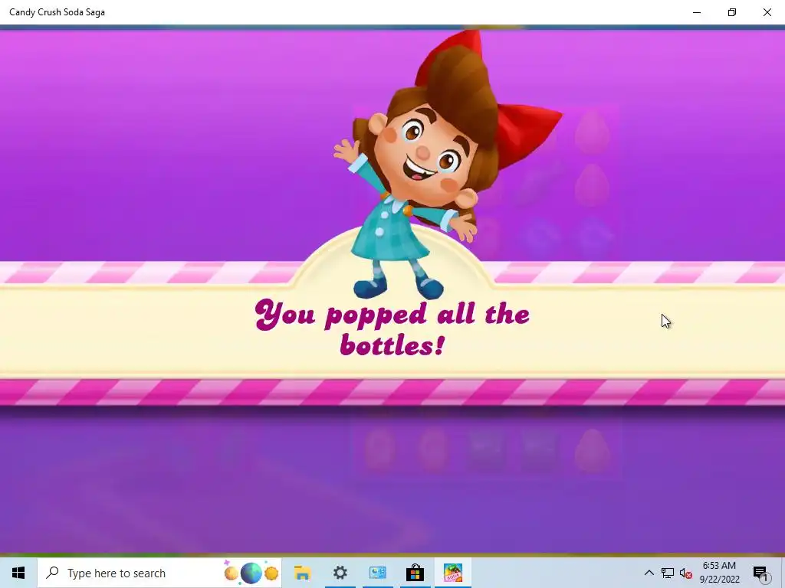Click the search highlights planets icon
Viewport: 785px width, 588px height.
click(x=251, y=573)
